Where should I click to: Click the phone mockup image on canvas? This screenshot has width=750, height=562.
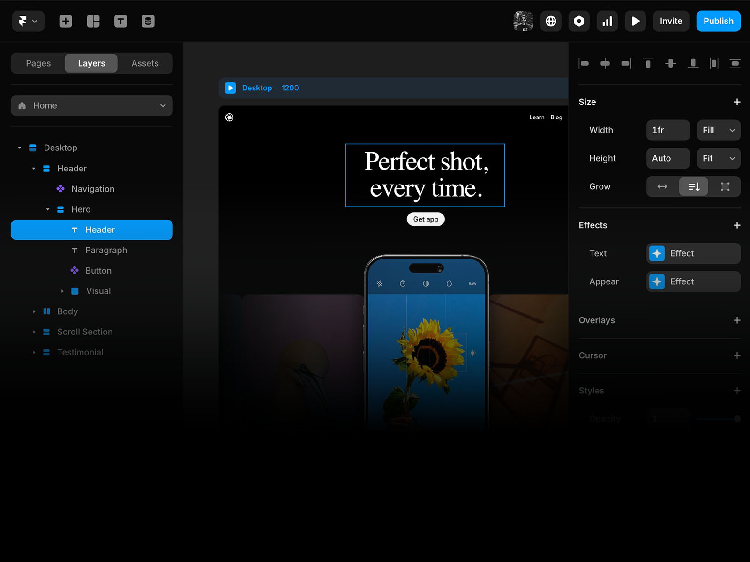pyautogui.click(x=426, y=342)
